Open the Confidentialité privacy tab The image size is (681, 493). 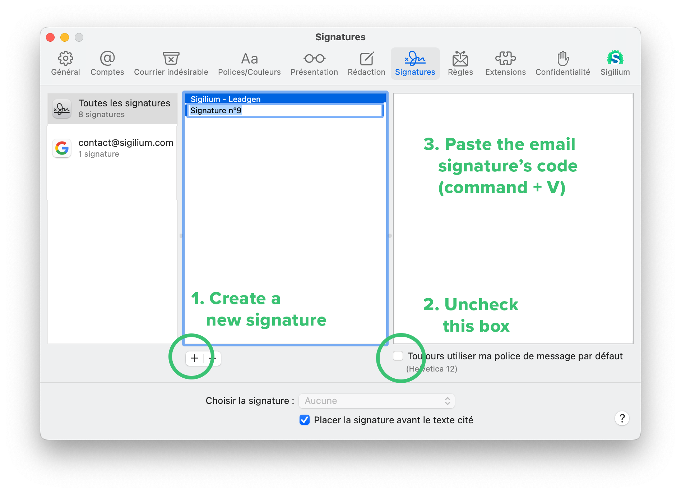click(563, 64)
